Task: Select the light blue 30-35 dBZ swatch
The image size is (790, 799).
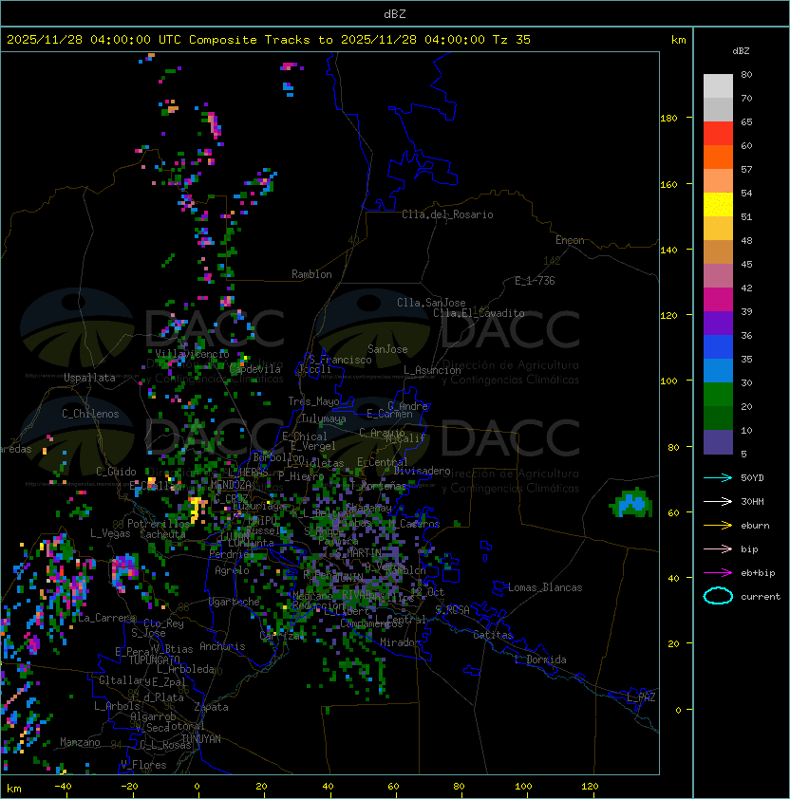Action: click(x=718, y=370)
